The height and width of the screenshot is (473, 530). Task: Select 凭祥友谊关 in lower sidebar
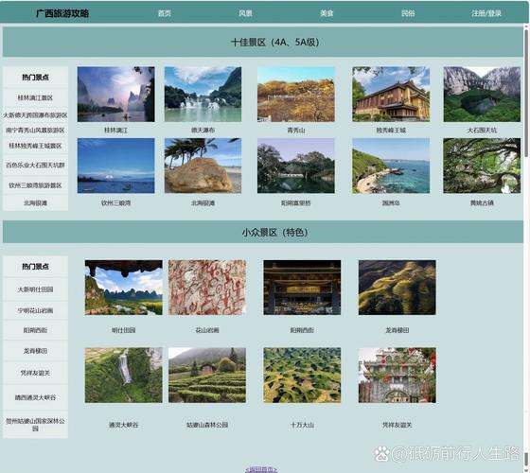(x=35, y=373)
